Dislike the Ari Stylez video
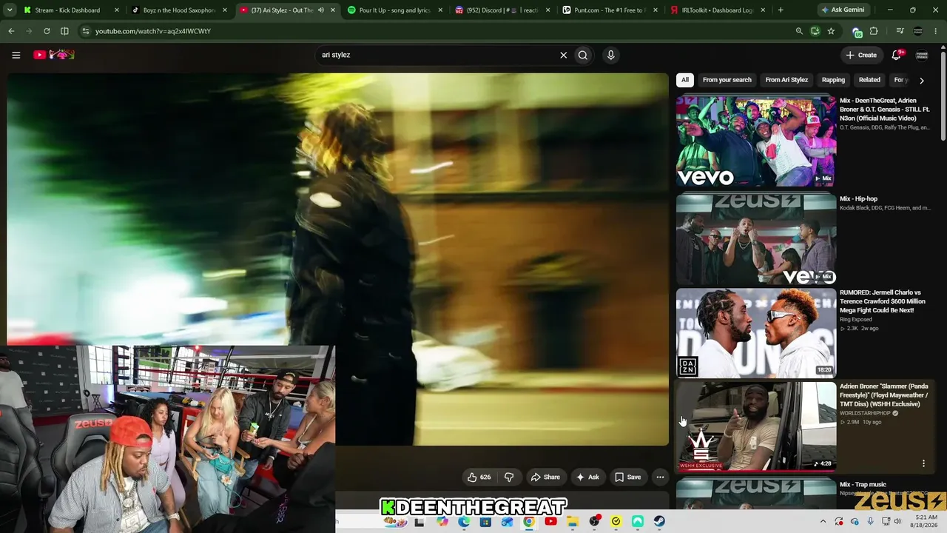Viewport: 947px width, 533px height. tap(509, 477)
